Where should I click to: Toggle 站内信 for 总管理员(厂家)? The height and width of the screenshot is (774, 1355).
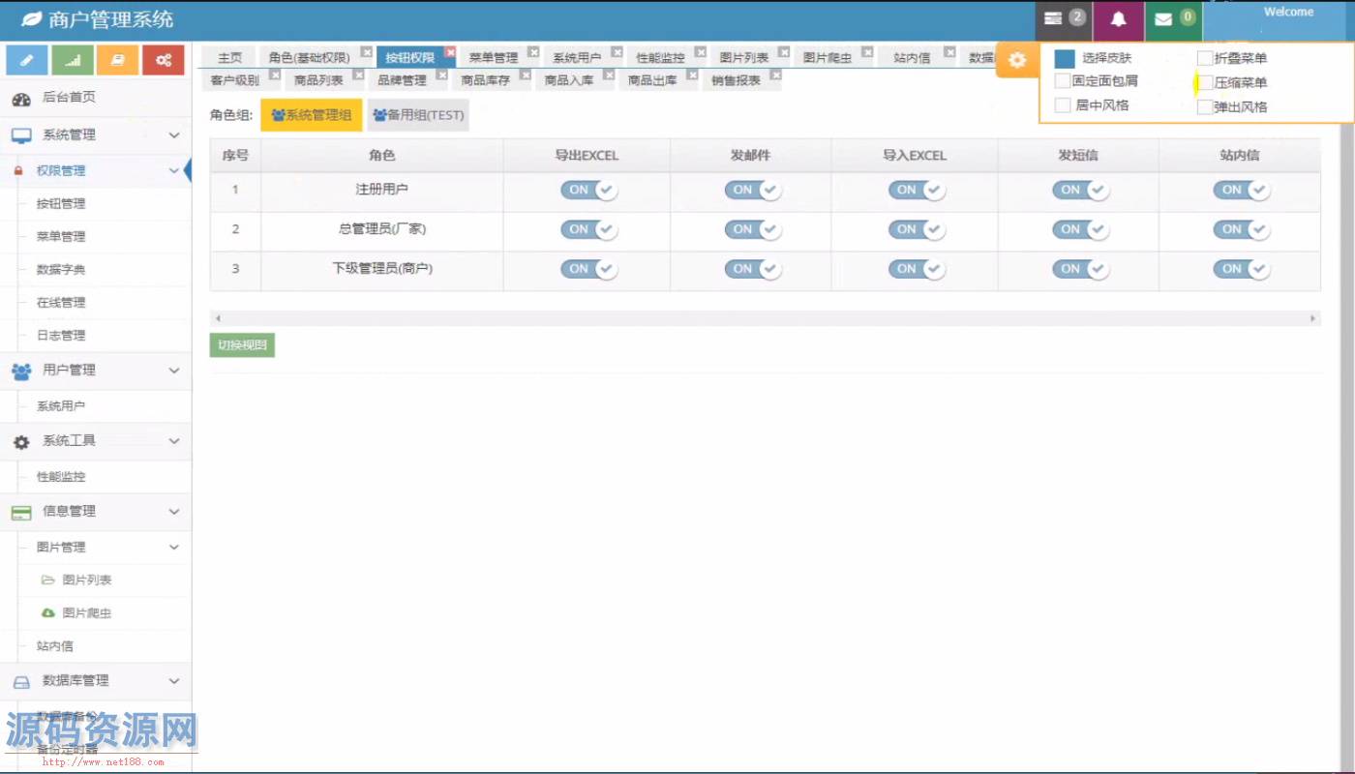(1242, 230)
